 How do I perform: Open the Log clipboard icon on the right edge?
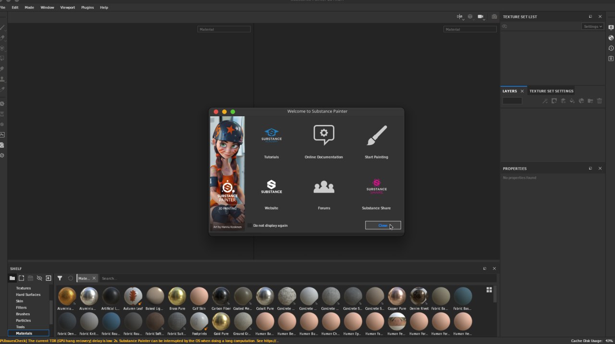coord(611,59)
